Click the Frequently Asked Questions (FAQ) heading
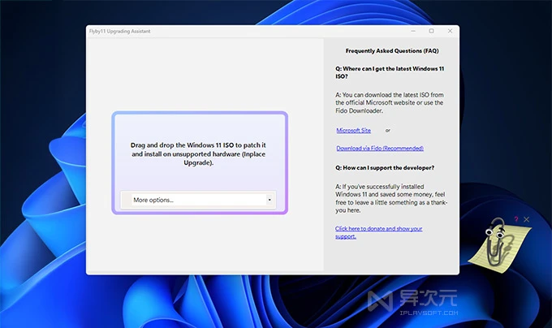 click(x=392, y=50)
